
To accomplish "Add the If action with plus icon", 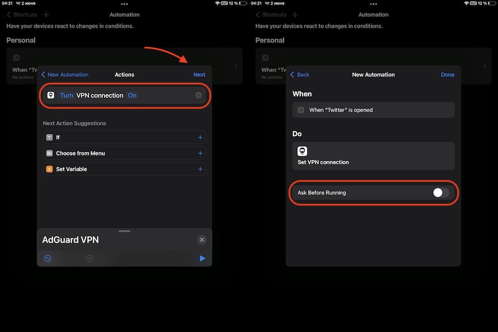I will (x=200, y=137).
